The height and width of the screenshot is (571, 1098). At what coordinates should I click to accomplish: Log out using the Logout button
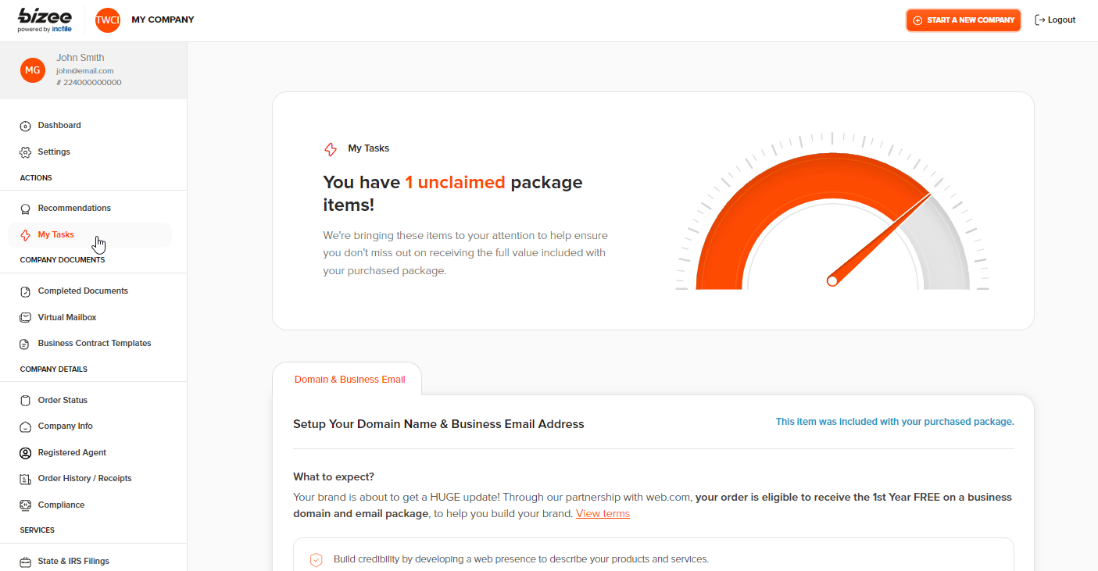[x=1055, y=20]
